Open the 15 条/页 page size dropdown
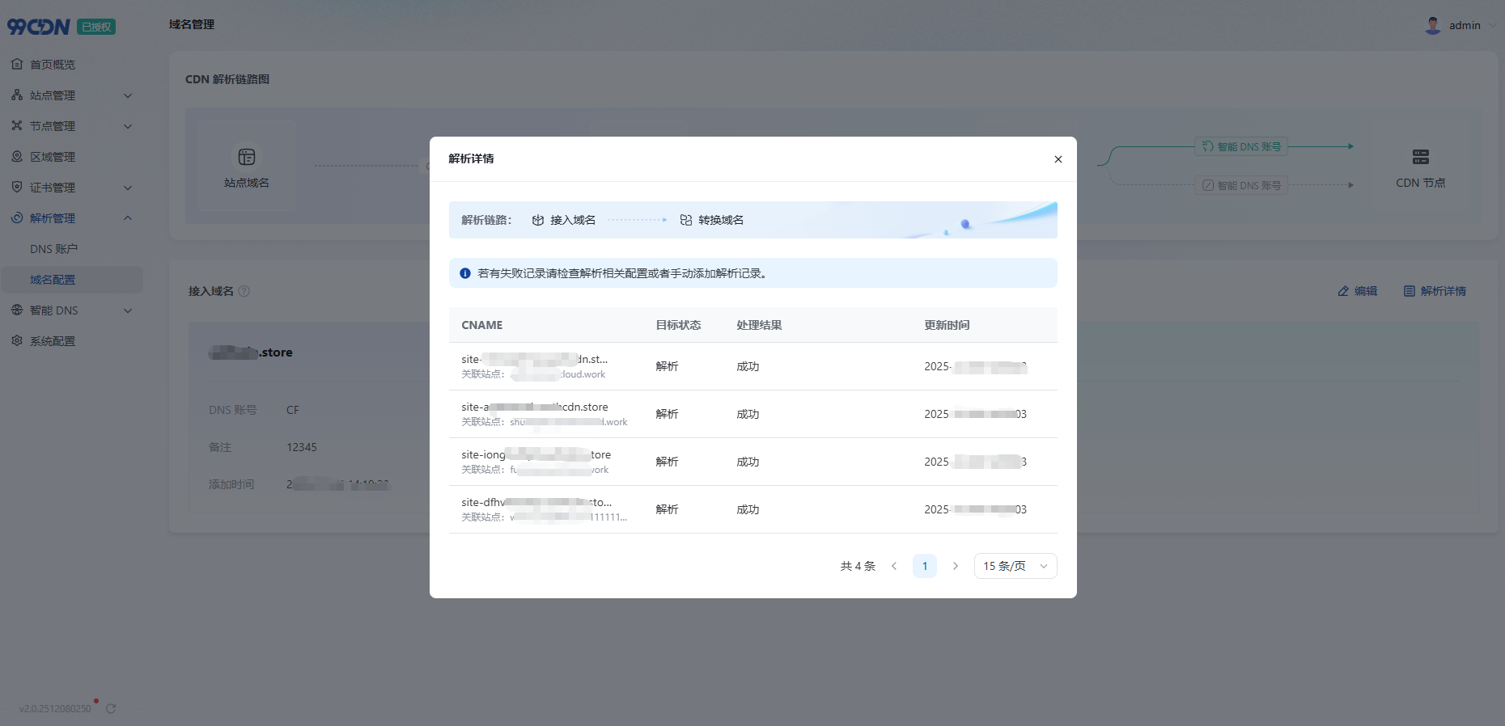This screenshot has width=1505, height=726. point(1015,566)
